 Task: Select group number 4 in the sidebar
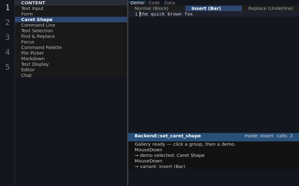[7, 52]
